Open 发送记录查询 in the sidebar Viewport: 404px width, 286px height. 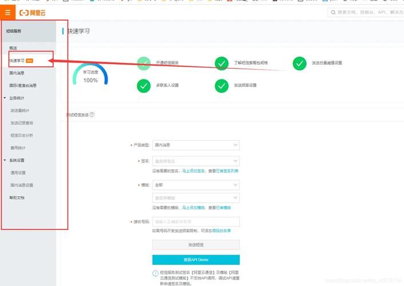pos(22,123)
